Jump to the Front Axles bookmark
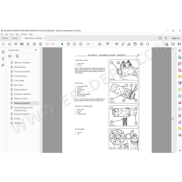The width and height of the screenshot is (182, 182). coord(19,81)
